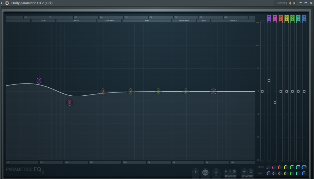Click the orange band 3 frequency knob
Image resolution: width=314 pixels, height=179 pixels.
click(280, 168)
